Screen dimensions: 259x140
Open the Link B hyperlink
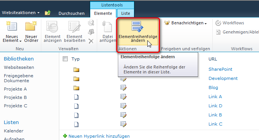click(x=215, y=115)
